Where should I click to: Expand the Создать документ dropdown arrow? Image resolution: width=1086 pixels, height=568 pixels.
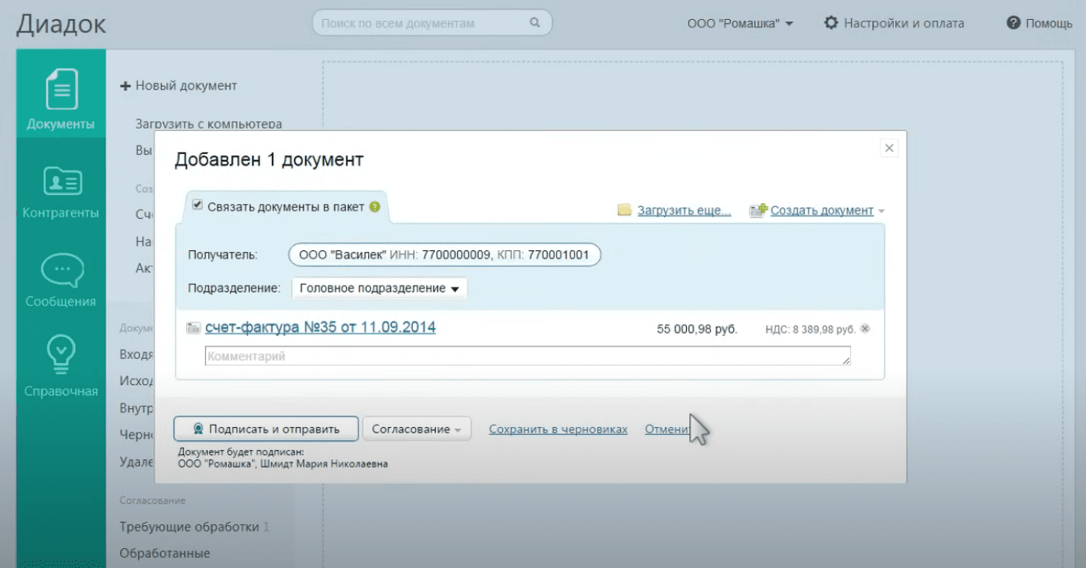(x=882, y=211)
